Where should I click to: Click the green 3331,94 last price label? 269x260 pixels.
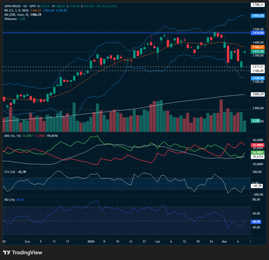[257, 52]
